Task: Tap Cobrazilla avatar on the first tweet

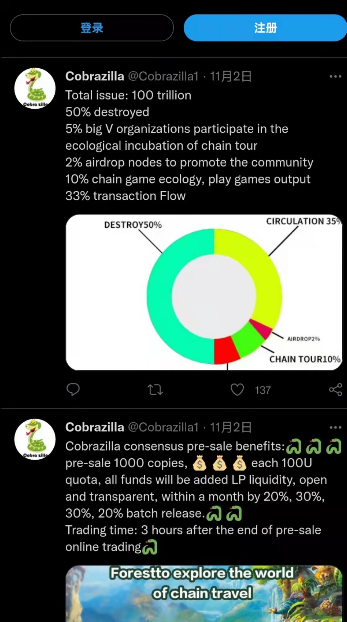Action: pos(35,89)
